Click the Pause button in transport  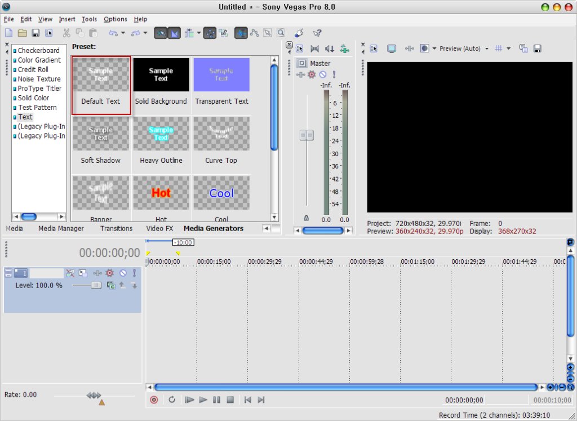pos(216,400)
